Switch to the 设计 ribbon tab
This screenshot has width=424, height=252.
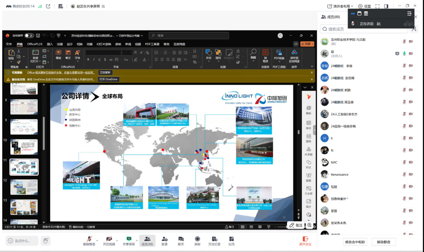click(70, 44)
